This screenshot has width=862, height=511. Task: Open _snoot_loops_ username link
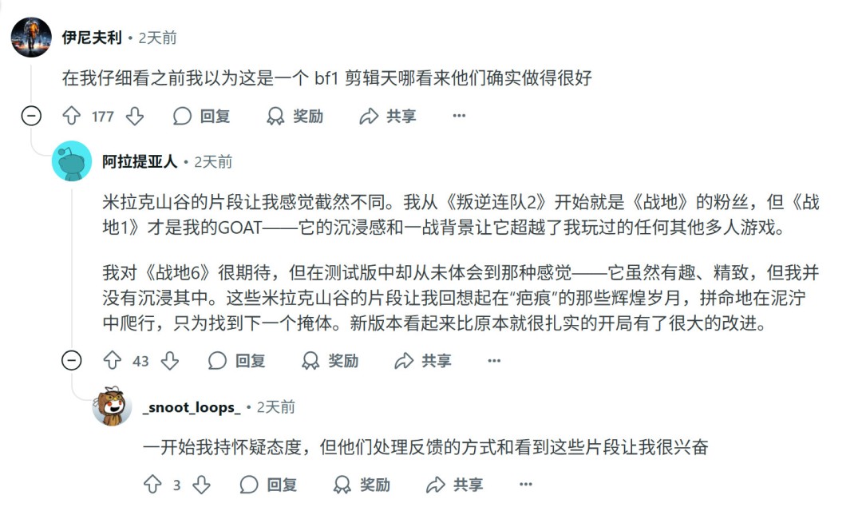(x=191, y=407)
